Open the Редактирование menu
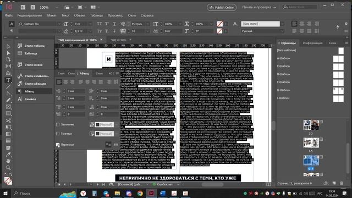 pyautogui.click(x=30, y=15)
